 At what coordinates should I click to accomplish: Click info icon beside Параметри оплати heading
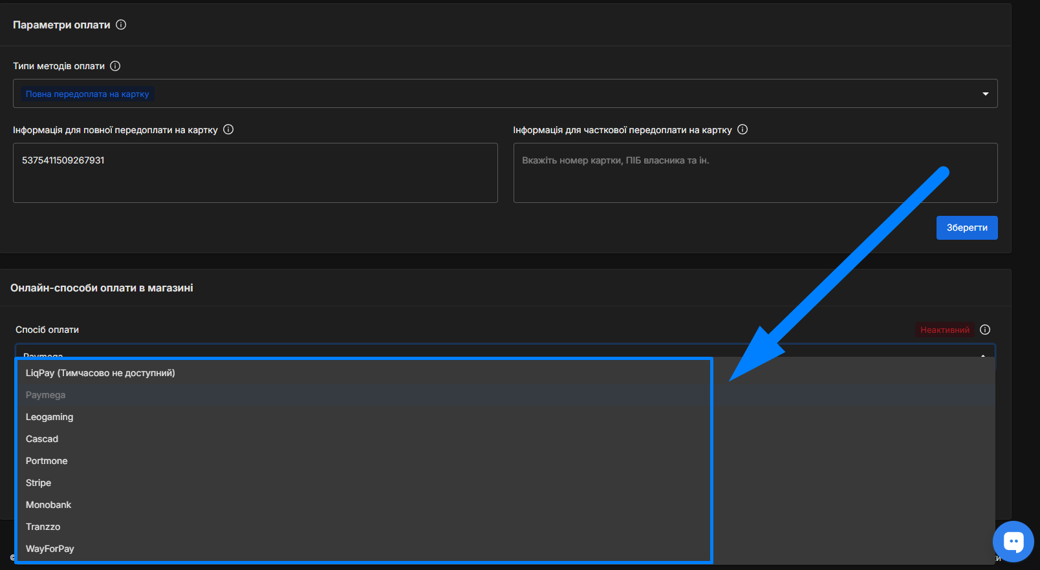tap(121, 25)
